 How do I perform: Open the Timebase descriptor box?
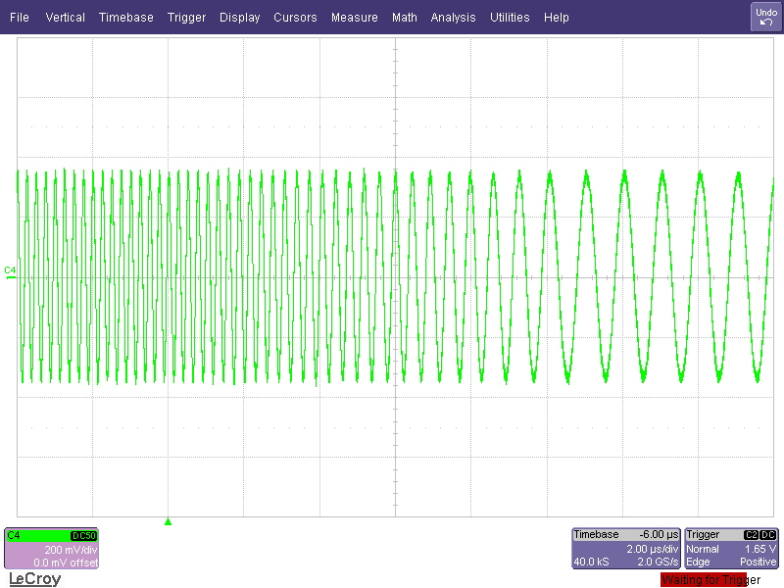pos(626,549)
